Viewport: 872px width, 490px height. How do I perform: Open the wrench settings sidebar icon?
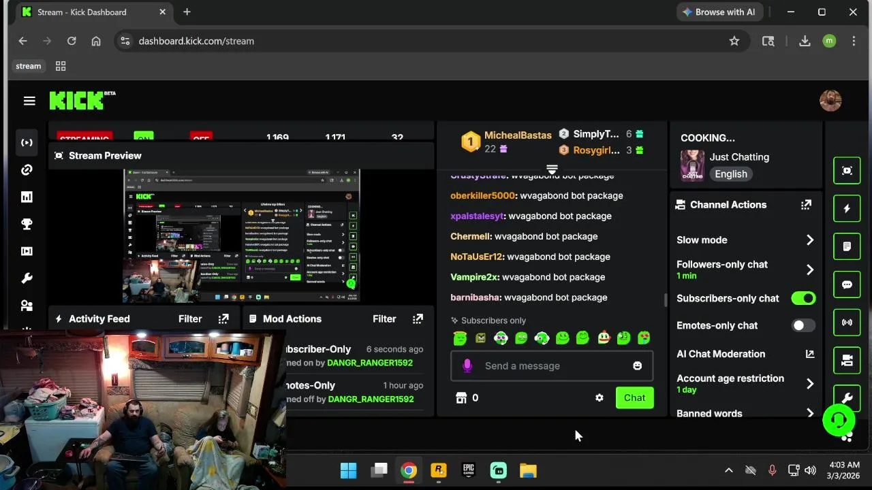coord(27,278)
